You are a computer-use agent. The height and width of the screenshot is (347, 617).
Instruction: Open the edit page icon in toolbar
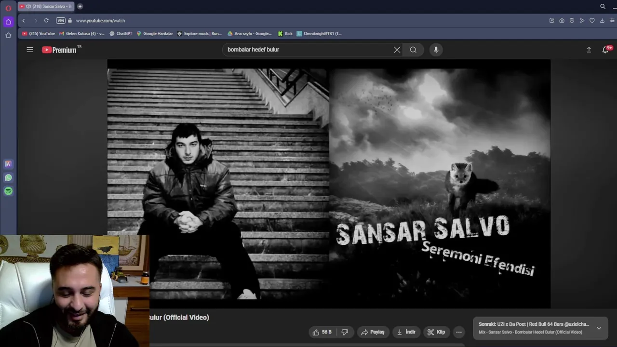(x=552, y=21)
